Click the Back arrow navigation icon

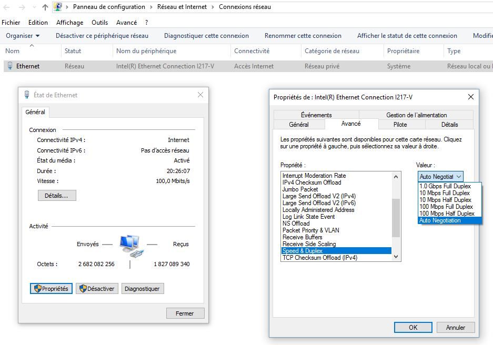(7, 7)
